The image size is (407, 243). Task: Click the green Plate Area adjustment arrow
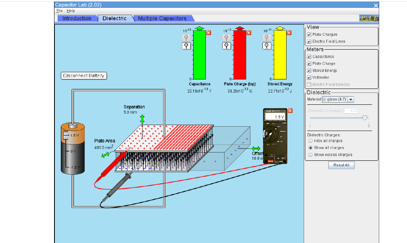(105, 154)
